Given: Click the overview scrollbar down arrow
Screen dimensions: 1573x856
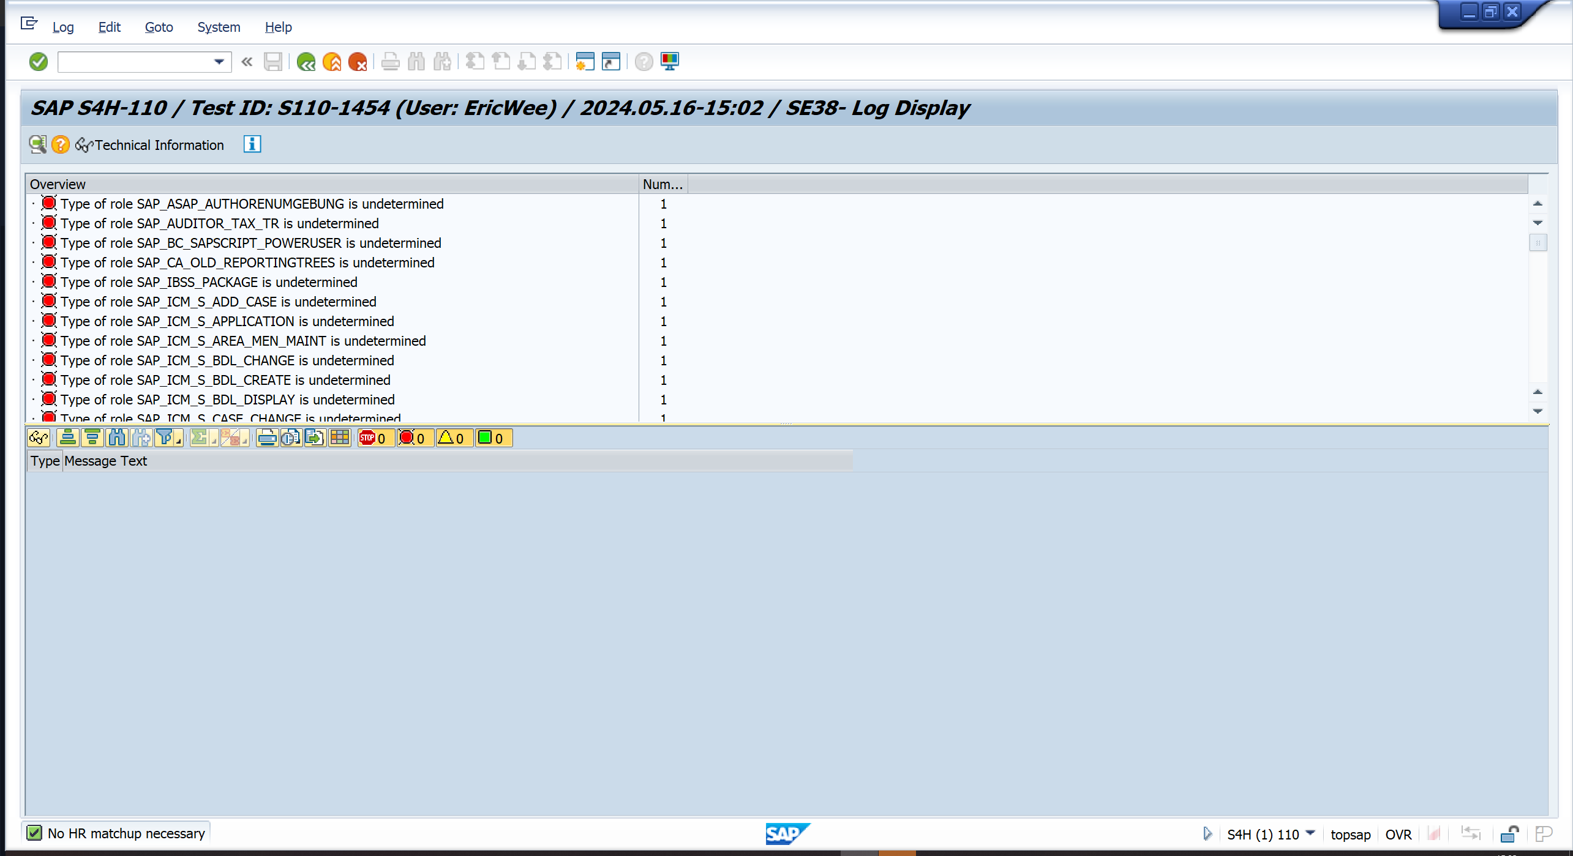Looking at the screenshot, I should [1537, 411].
